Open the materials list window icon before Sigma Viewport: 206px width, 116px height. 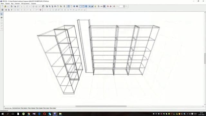pos(61,6)
